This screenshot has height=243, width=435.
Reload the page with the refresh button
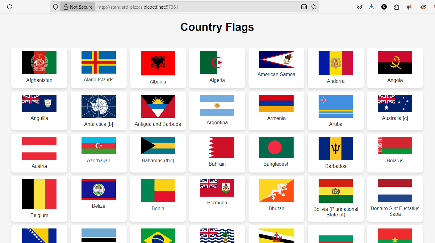tap(10, 7)
